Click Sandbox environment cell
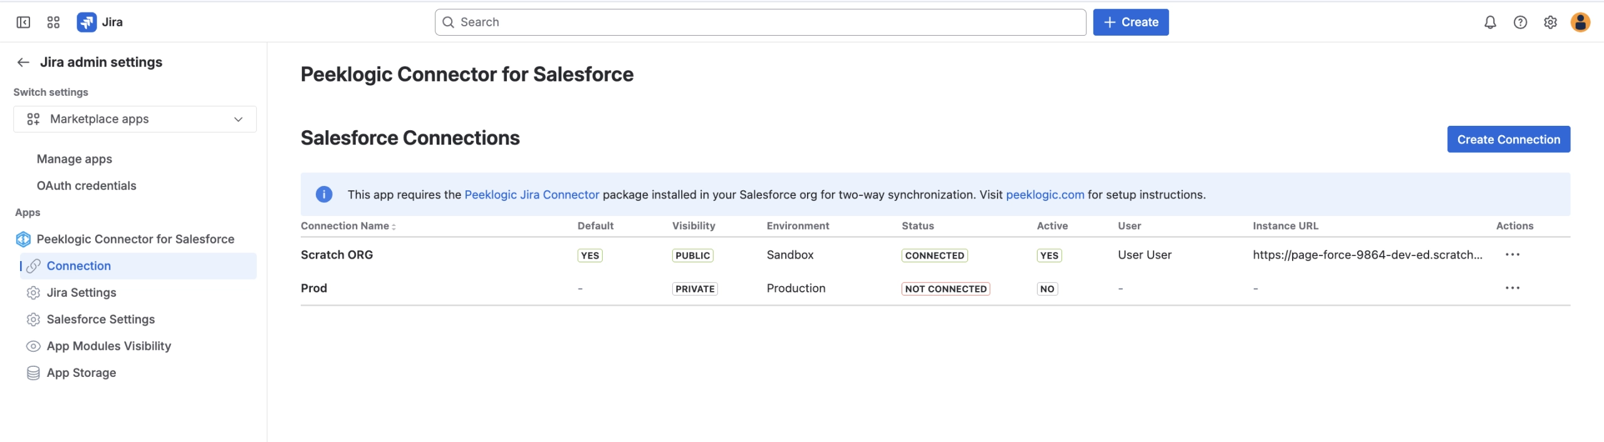 coord(790,255)
